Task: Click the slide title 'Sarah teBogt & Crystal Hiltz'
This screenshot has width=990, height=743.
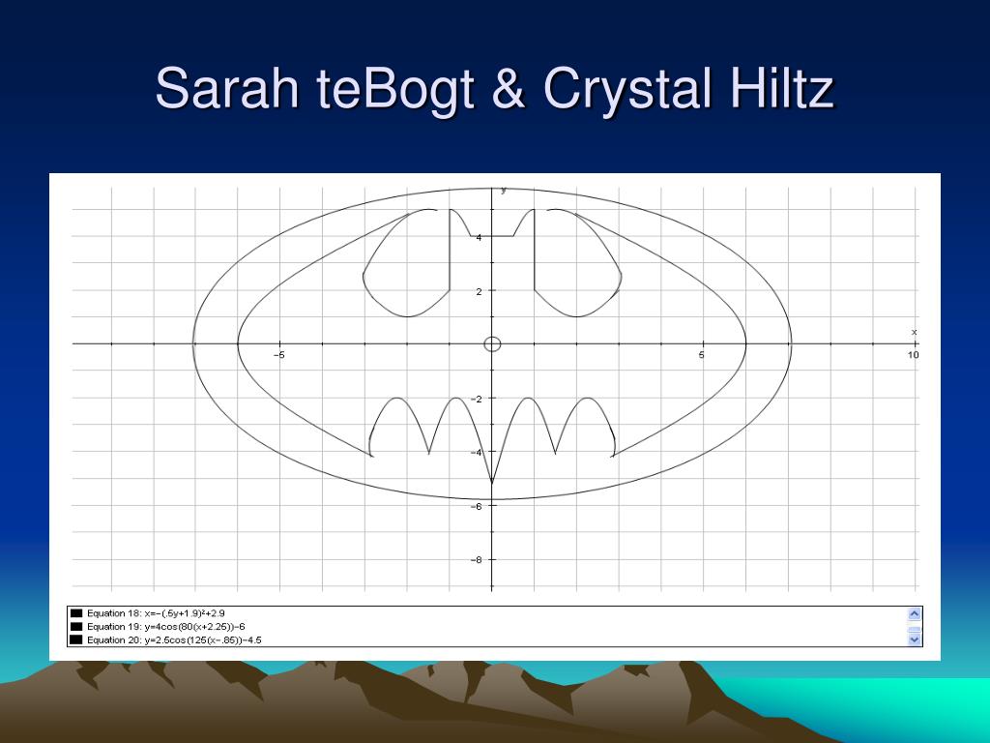Action: tap(495, 89)
